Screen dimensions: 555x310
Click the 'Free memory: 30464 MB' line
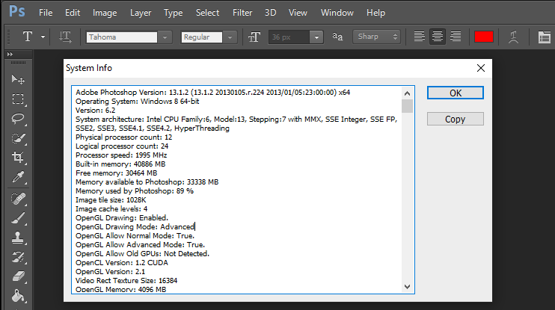click(x=116, y=173)
